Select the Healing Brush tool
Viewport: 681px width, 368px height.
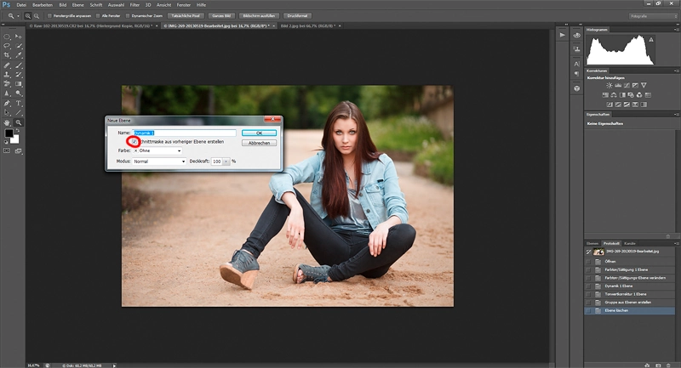tap(7, 65)
